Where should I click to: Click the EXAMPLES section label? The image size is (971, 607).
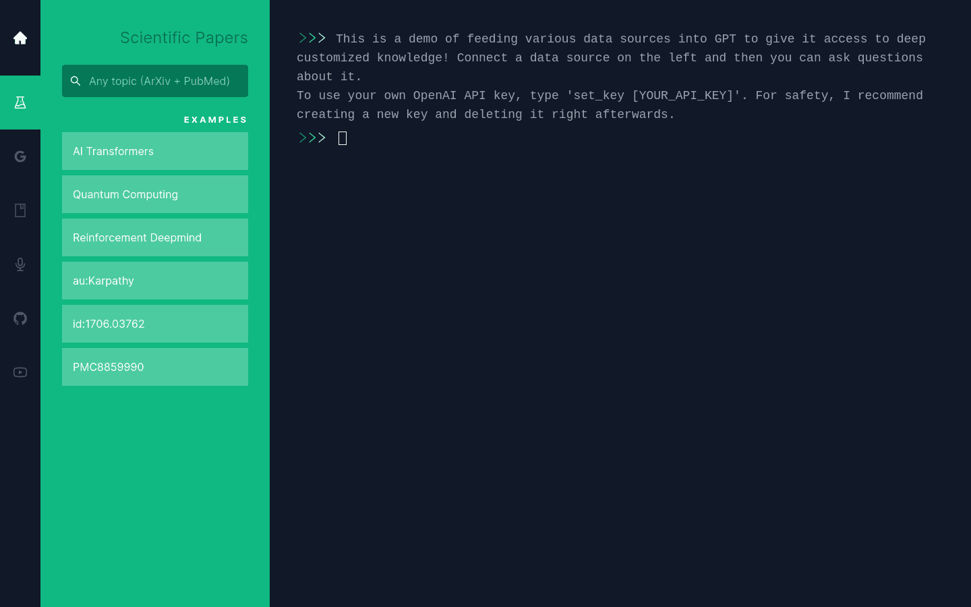click(215, 120)
